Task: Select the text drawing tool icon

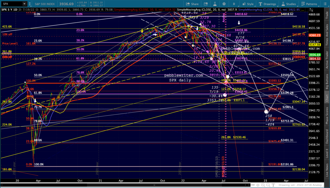Action: [x=273, y=185]
